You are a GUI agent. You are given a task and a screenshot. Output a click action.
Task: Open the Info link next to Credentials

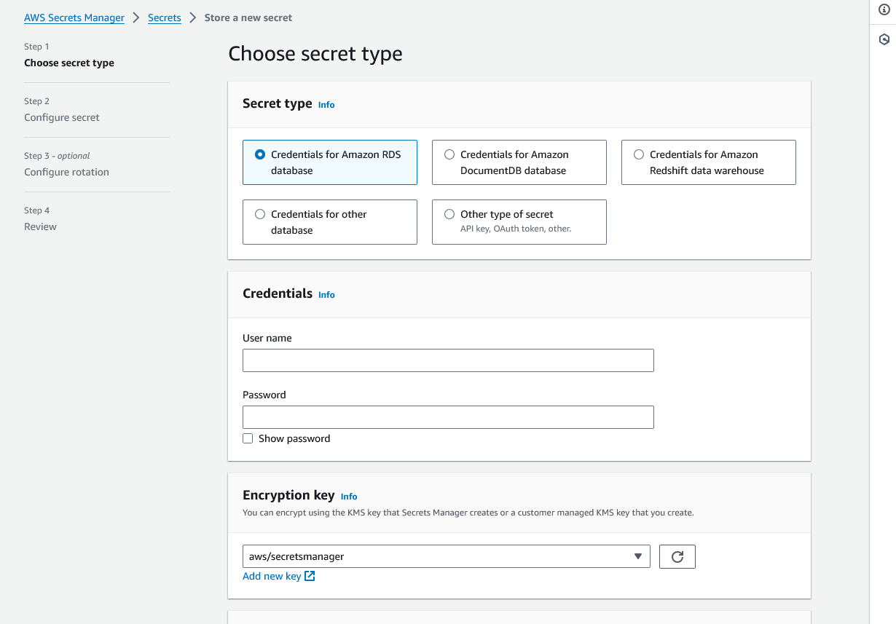(x=326, y=295)
